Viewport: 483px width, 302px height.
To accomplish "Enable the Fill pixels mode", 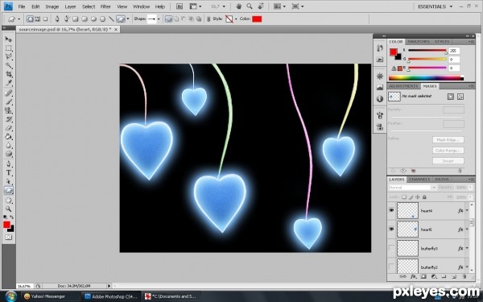I will pyautogui.click(x=45, y=19).
